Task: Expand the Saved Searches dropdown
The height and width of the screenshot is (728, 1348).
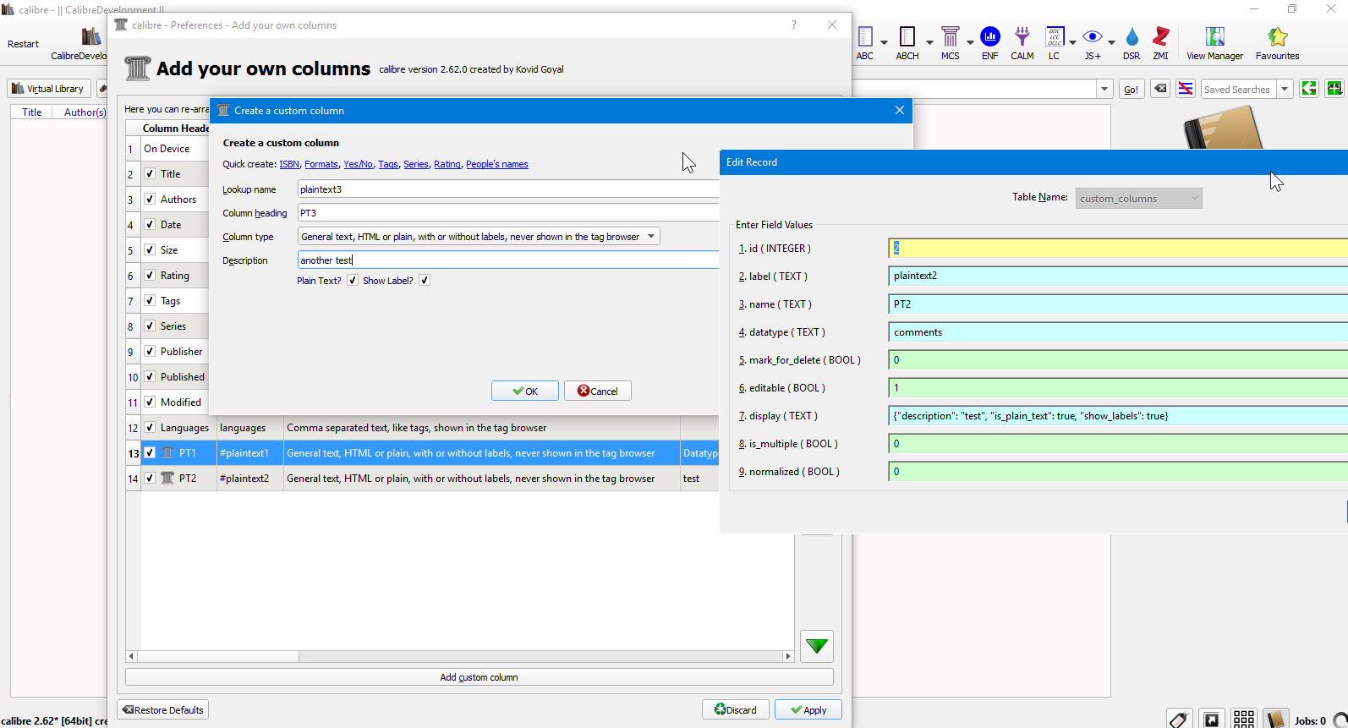Action: point(1285,89)
